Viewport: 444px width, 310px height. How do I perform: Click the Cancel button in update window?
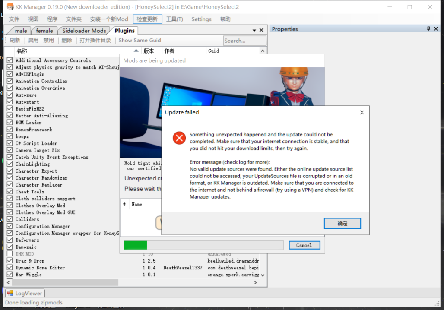(x=304, y=245)
